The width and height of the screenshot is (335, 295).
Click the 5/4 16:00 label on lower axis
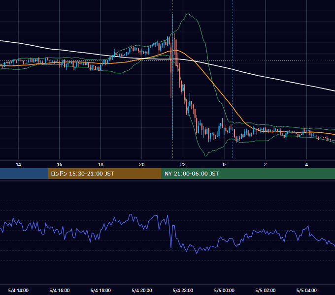click(x=60, y=290)
